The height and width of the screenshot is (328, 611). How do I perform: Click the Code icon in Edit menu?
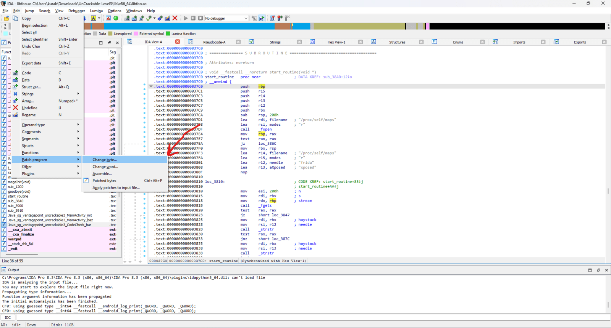tap(15, 73)
